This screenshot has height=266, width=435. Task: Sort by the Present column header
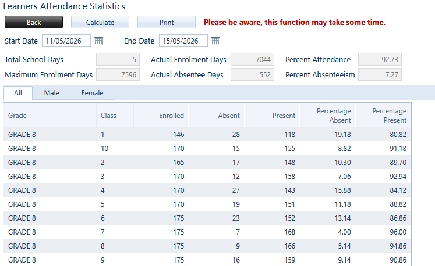click(273, 115)
